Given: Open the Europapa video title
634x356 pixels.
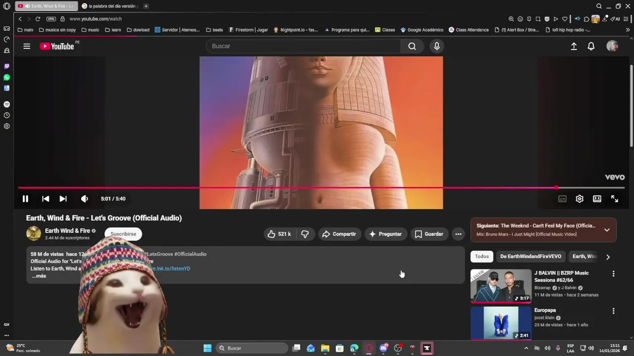Looking at the screenshot, I should (x=545, y=311).
